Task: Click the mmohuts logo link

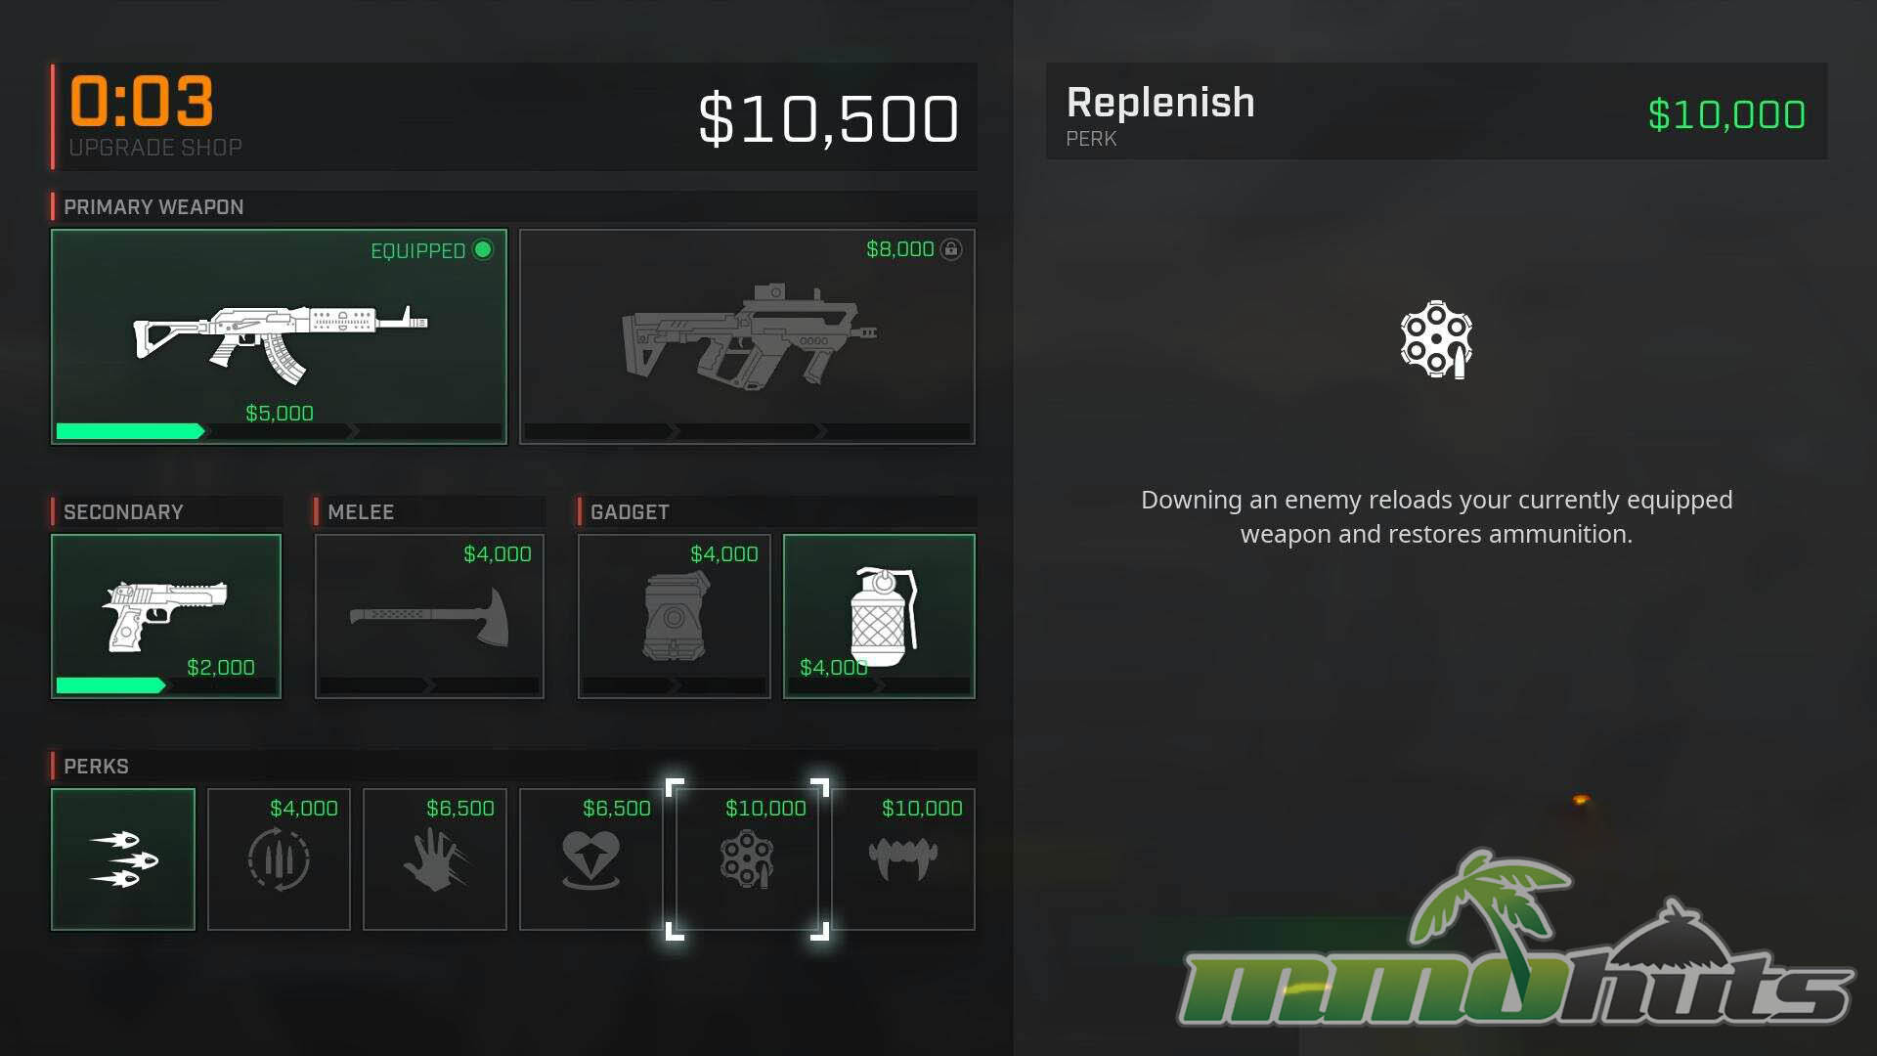Action: 1515,939
